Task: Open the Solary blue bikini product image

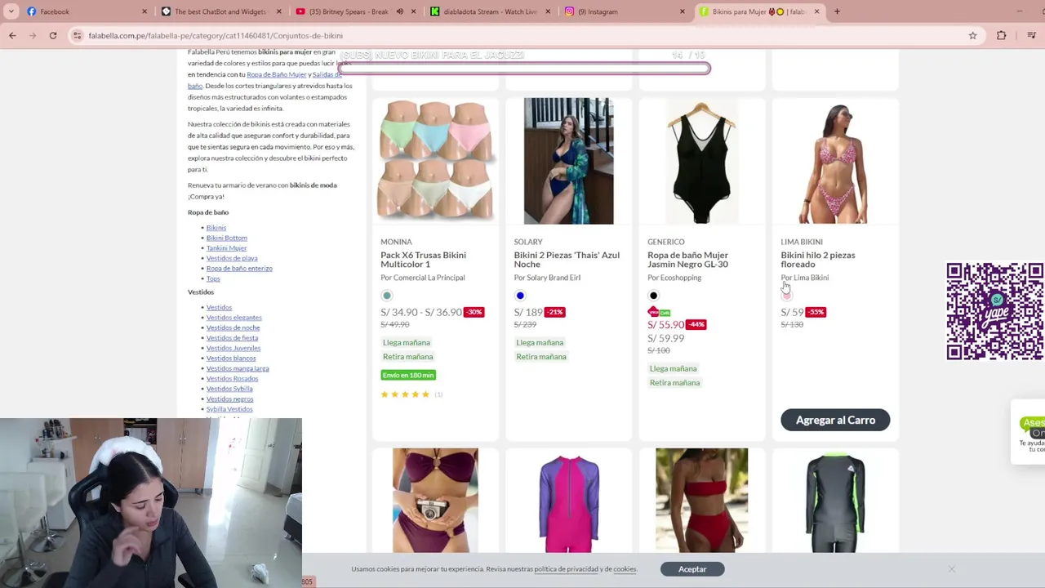Action: tap(568, 161)
